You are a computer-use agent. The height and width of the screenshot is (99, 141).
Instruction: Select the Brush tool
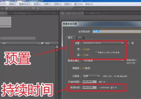point(49,9)
